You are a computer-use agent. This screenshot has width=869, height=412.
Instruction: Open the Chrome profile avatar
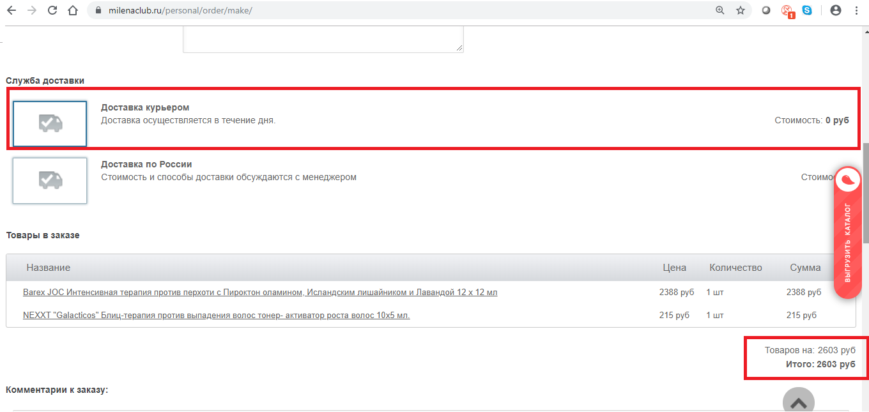coord(835,10)
